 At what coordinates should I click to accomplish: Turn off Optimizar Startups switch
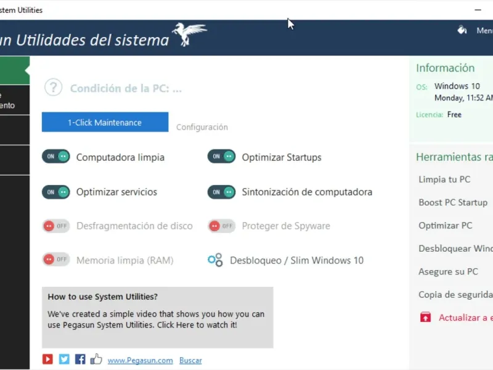pyautogui.click(x=221, y=157)
